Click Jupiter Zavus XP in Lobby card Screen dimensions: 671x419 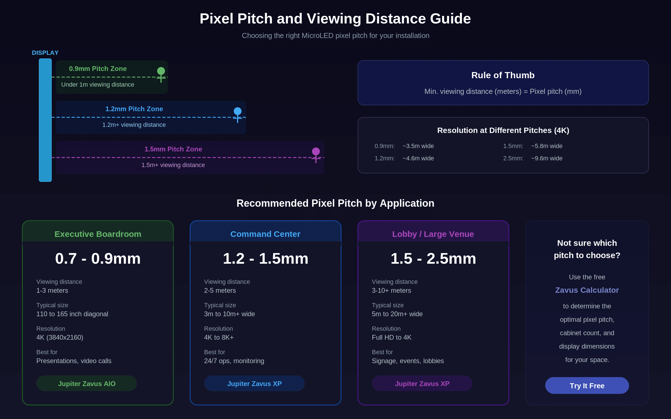[422, 383]
